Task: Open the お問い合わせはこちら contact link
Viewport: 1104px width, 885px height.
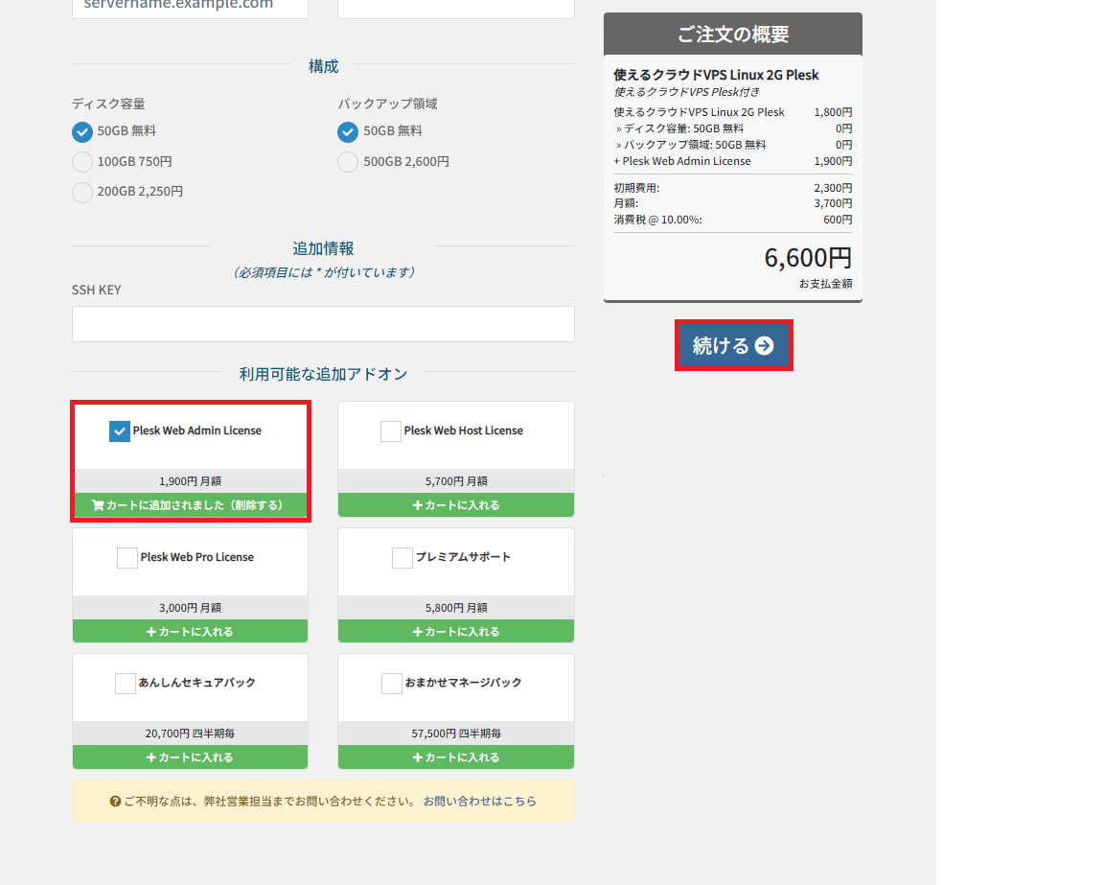Action: 479,802
